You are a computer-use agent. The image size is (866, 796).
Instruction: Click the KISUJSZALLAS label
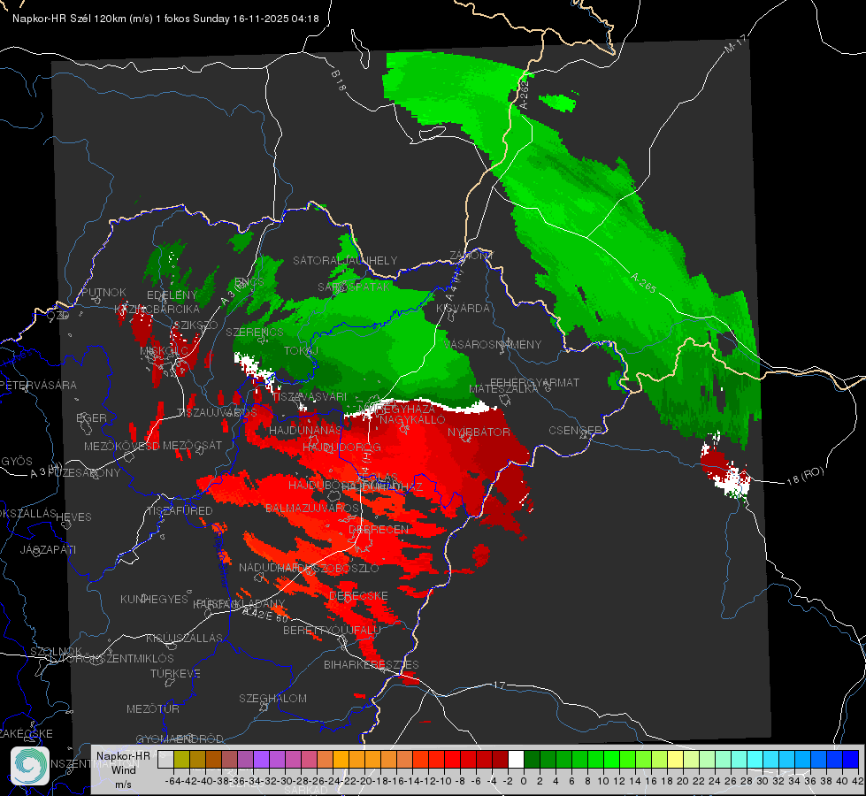click(x=185, y=638)
